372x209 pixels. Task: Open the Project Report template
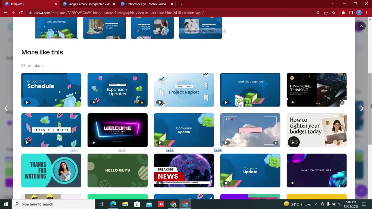pos(184,90)
